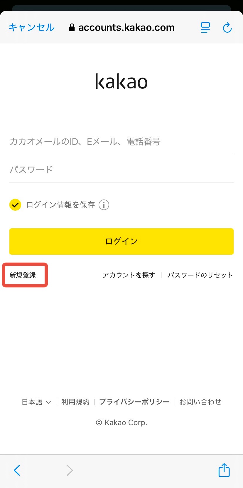The height and width of the screenshot is (488, 243).
Task: Focus the カカオメールのID、Eメール、電話番号 field
Action: pyautogui.click(x=121, y=142)
